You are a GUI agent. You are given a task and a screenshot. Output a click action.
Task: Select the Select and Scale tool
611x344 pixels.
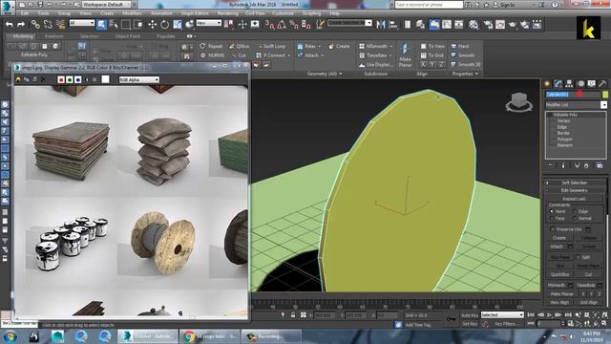(178, 25)
